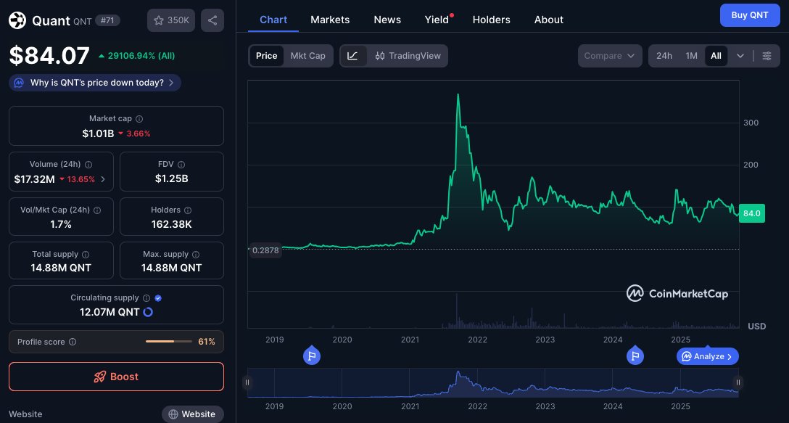Click the Buy QNT button

coord(750,15)
